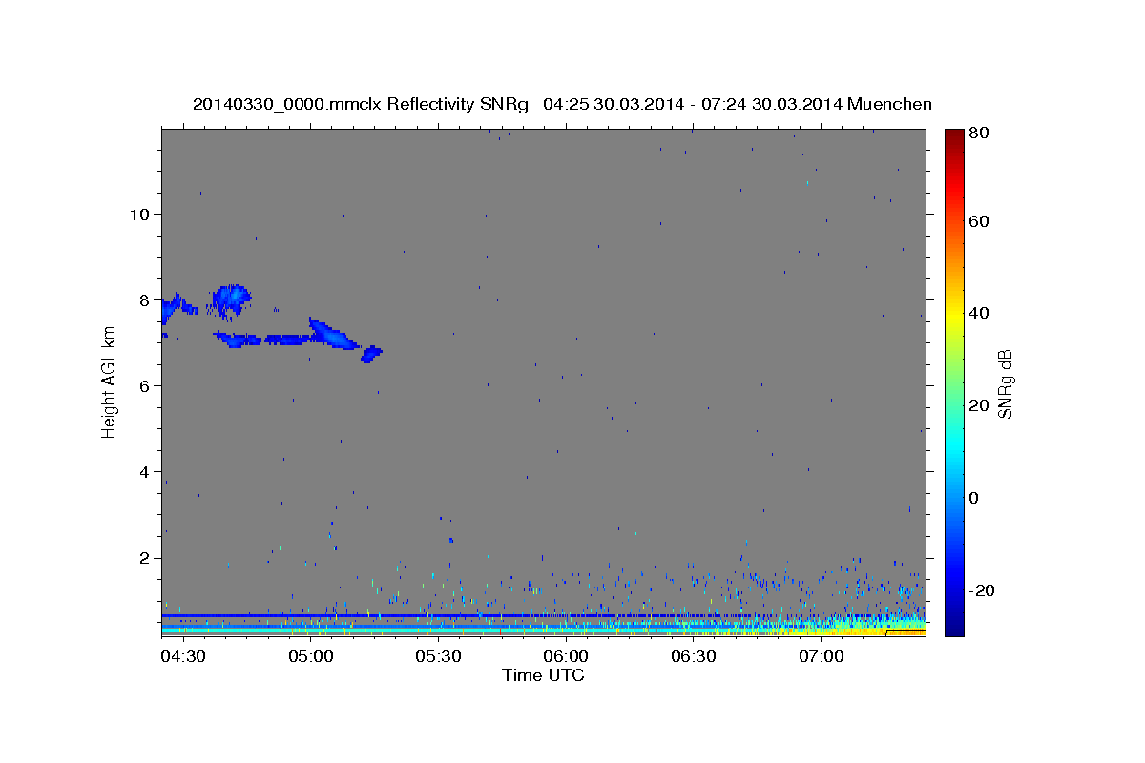Click the plot title text '20140330_0000.mmclx Reflectivity SNRg'
Screen dimensions: 1145x763
[x=360, y=104]
